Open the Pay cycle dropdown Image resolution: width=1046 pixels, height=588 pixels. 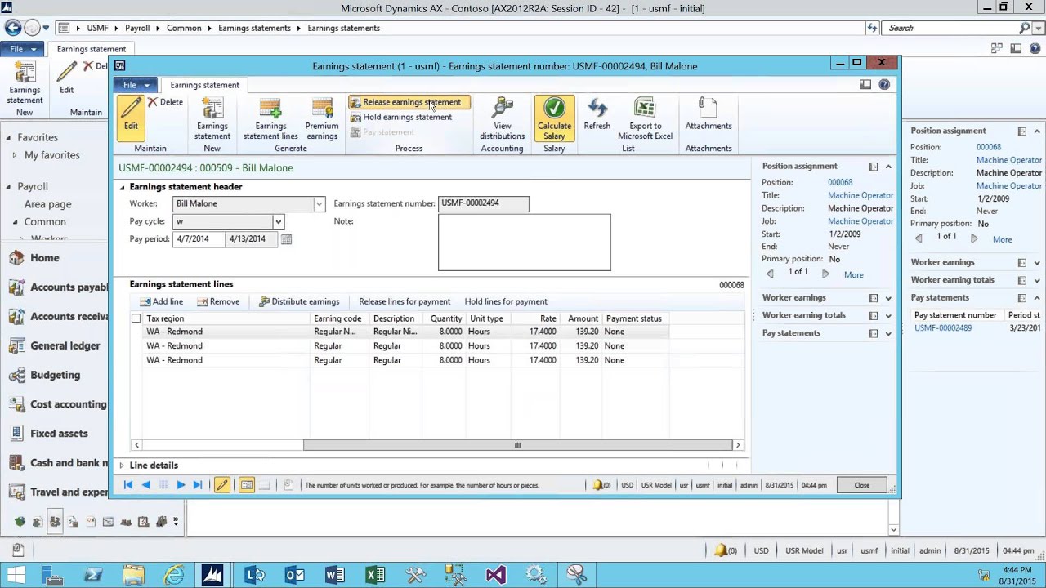click(278, 221)
